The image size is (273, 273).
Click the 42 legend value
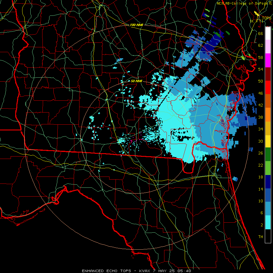261,105
